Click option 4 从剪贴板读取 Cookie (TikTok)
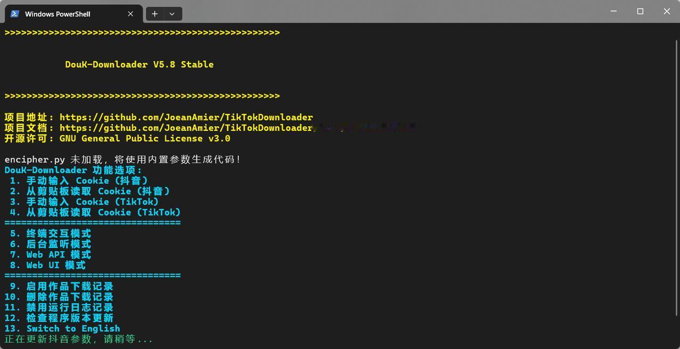Image resolution: width=680 pixels, height=349 pixels. coord(95,212)
